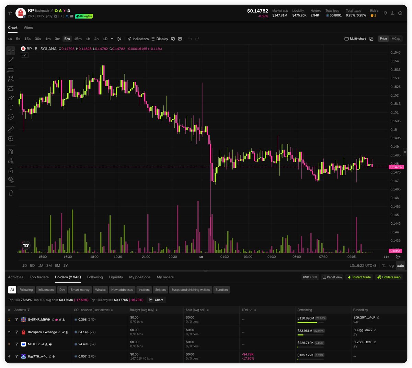Open the Indicators menu
This screenshot has height=368, width=412.
[x=138, y=39]
